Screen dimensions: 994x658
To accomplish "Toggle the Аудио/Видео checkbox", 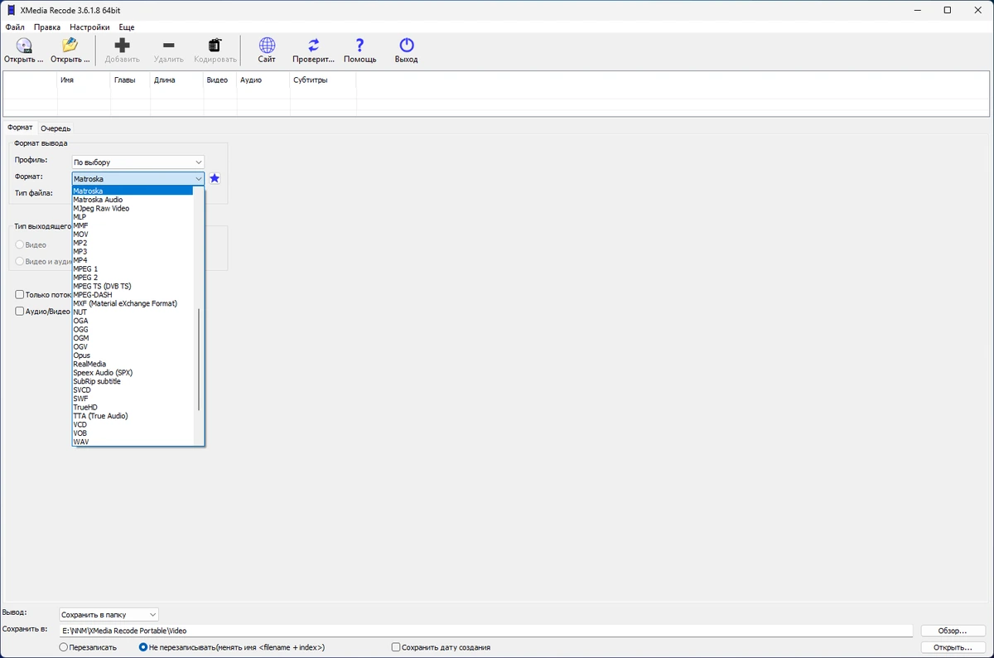I will 20,312.
